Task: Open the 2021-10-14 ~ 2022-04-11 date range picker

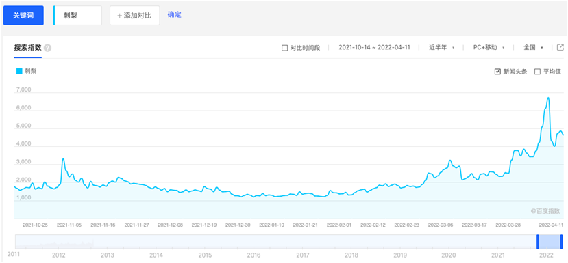Action: click(x=374, y=47)
